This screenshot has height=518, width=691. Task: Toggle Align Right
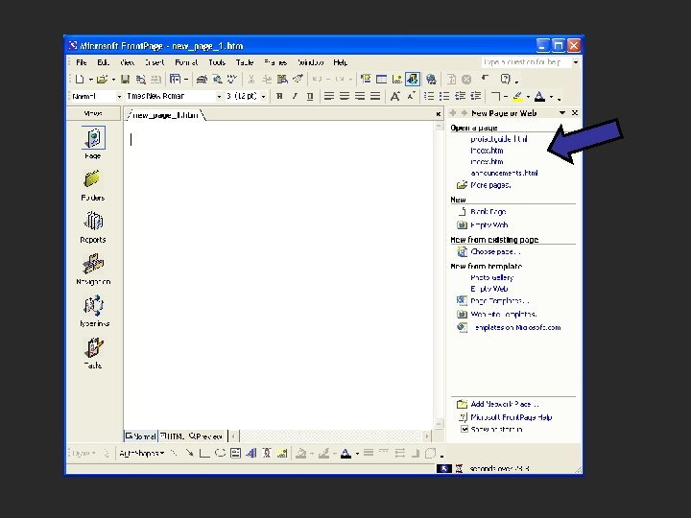[360, 96]
